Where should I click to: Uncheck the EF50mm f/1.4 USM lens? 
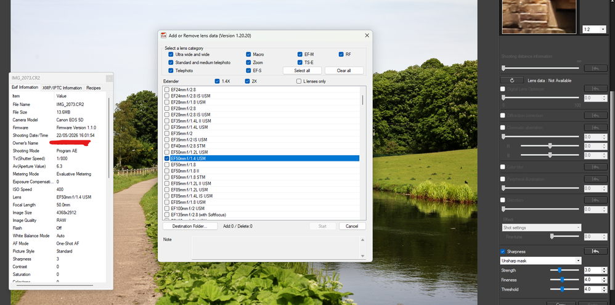coord(167,158)
